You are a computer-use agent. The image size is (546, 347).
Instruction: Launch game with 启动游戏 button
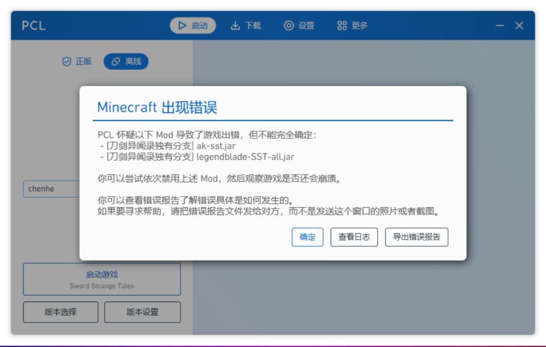[102, 279]
